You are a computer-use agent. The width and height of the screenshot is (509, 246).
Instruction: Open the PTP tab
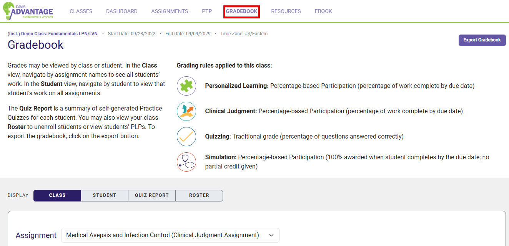(x=207, y=12)
